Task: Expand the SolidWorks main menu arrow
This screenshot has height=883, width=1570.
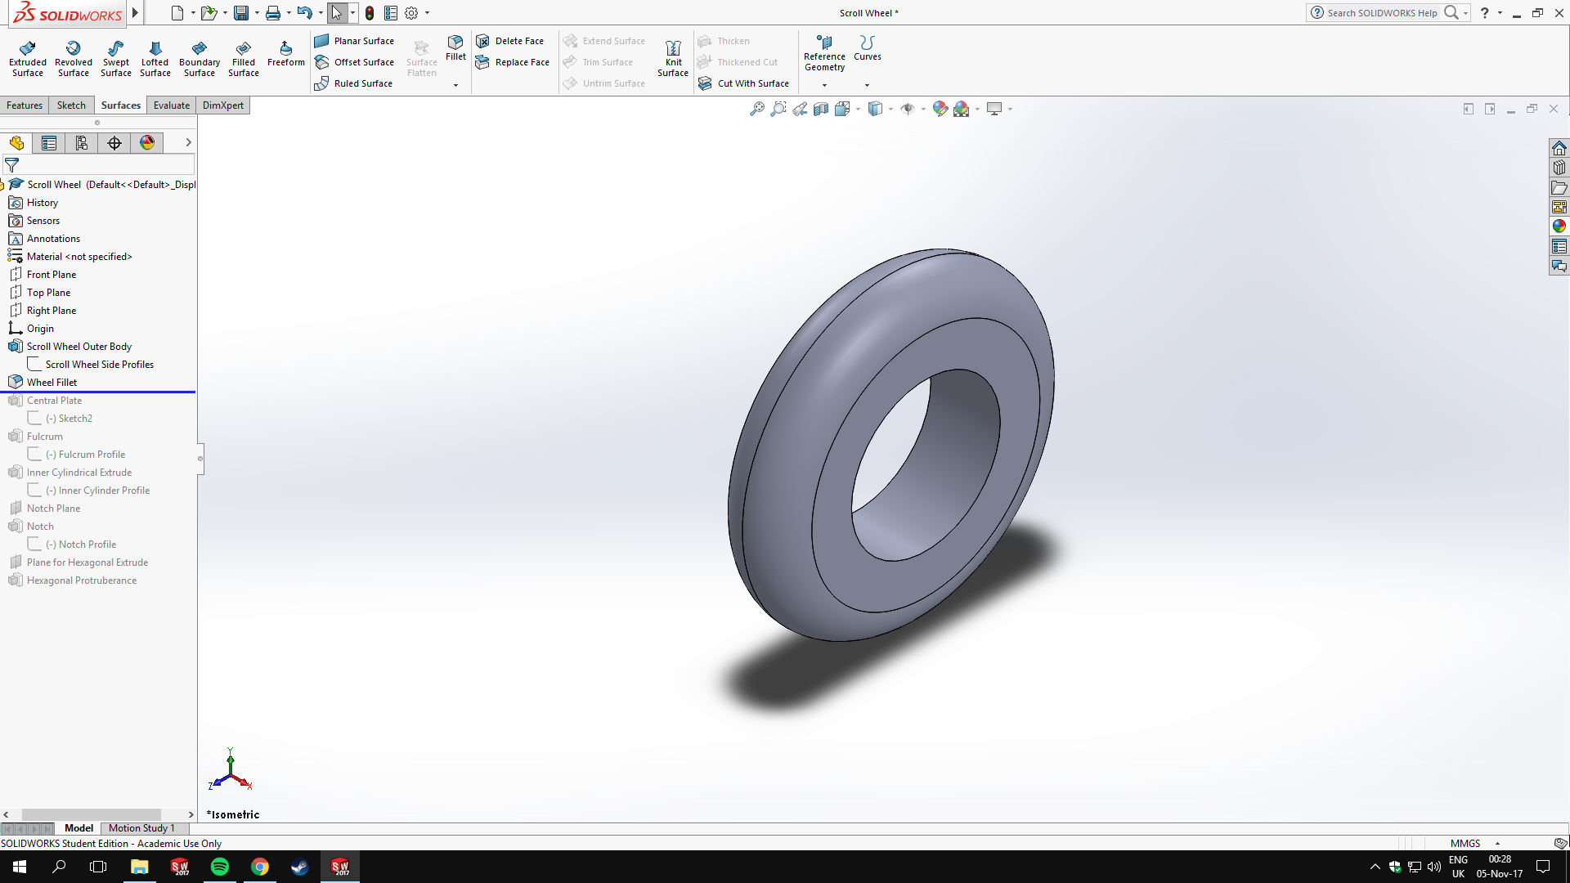Action: point(136,13)
